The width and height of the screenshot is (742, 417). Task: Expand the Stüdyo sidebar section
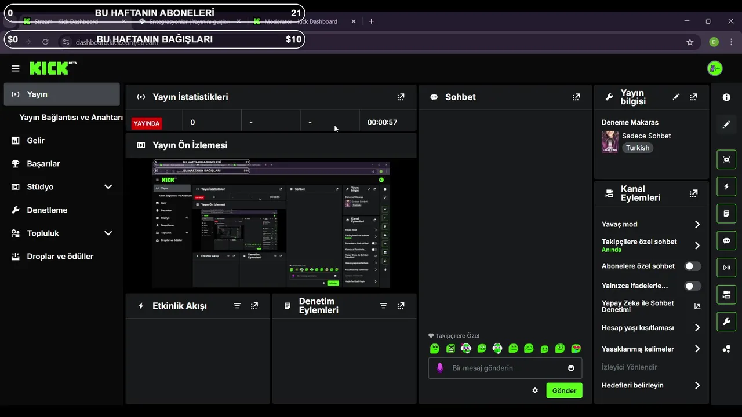[108, 187]
